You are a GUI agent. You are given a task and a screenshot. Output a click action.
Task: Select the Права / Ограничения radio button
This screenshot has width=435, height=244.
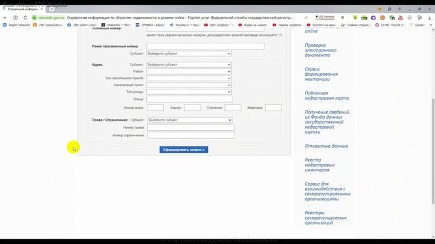(x=88, y=120)
